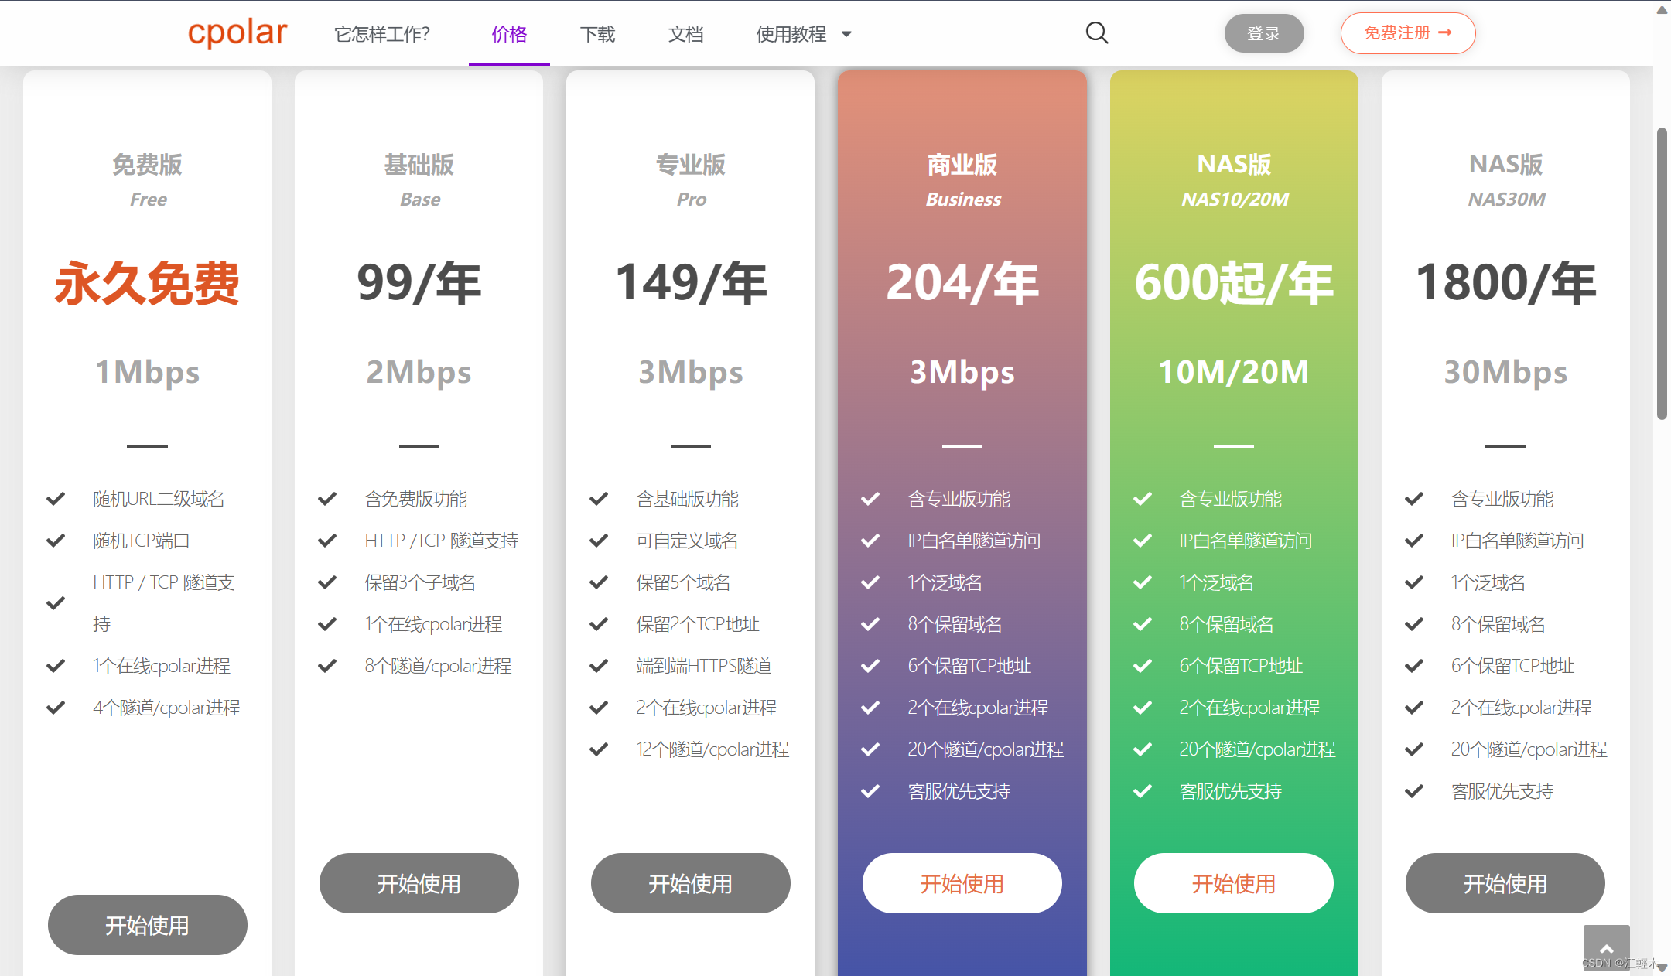Click the vertical page scrollbar thumb
The width and height of the screenshot is (1671, 976).
[1662, 275]
